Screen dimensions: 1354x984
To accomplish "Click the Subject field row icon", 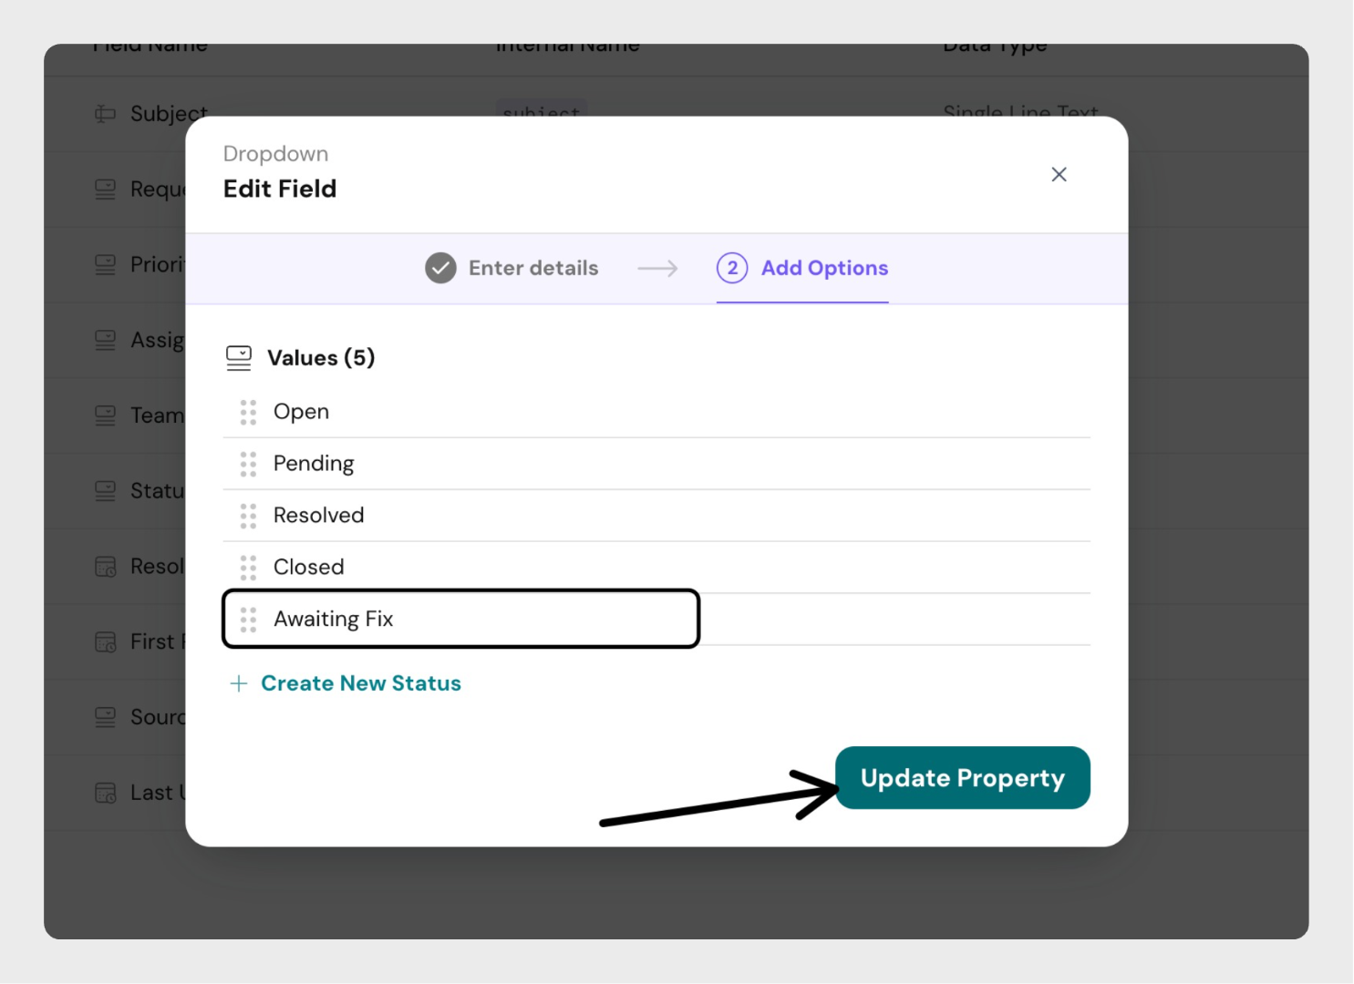I will click(106, 114).
